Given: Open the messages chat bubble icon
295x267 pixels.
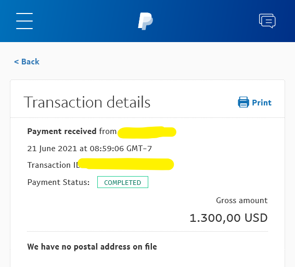Looking at the screenshot, I should [x=267, y=21].
